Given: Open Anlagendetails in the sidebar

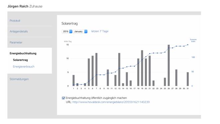Looking at the screenshot, I should click(x=19, y=31).
